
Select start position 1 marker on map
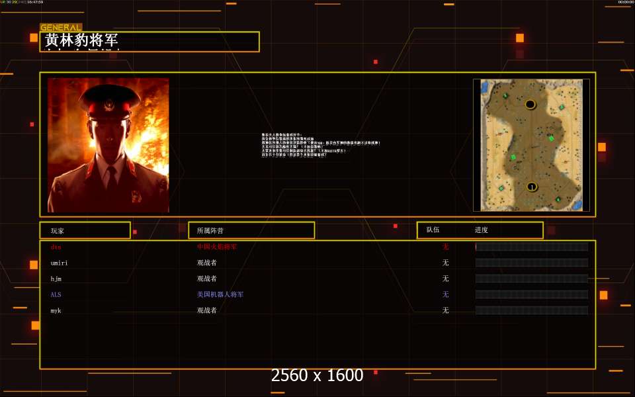coord(532,187)
